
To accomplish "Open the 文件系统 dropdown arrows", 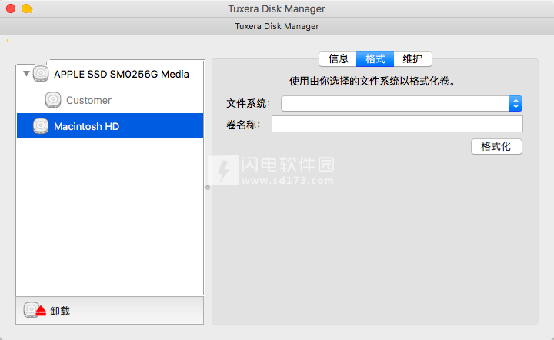I will [516, 103].
